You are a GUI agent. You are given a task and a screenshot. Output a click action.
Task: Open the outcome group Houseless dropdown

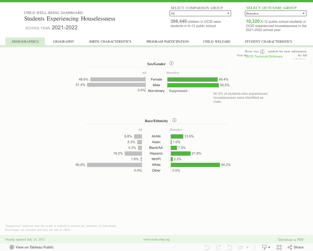(275, 13)
